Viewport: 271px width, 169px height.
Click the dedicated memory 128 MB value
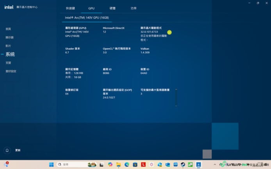click(78, 73)
